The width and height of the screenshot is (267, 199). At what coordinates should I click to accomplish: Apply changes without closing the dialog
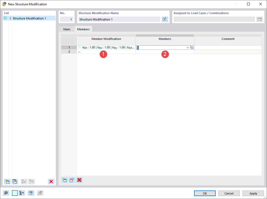click(253, 193)
